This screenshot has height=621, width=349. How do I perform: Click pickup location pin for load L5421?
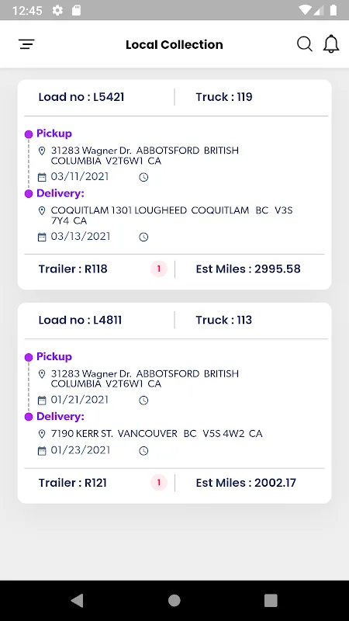[42, 151]
